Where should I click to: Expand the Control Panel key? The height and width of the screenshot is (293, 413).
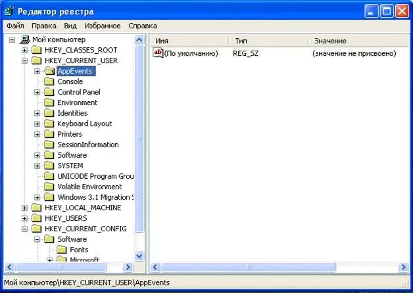click(x=37, y=92)
